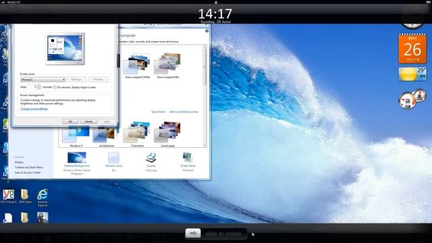This screenshot has width=432, height=243.
Task: Click the Sunday, 26 June date text
Action: coord(215,22)
